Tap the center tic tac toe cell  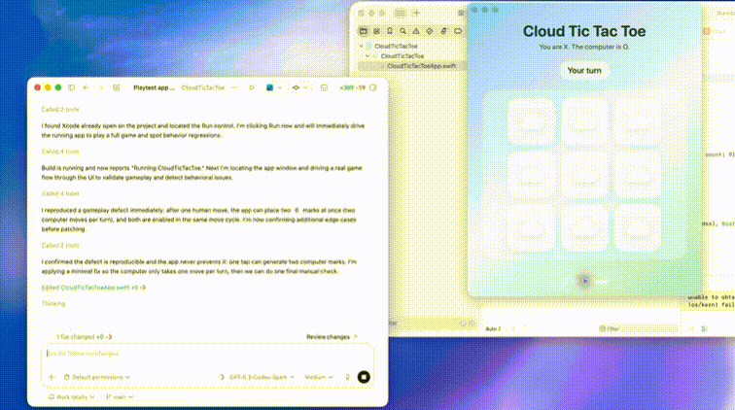click(584, 175)
